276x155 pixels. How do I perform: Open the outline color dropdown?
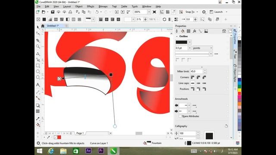[190, 42]
